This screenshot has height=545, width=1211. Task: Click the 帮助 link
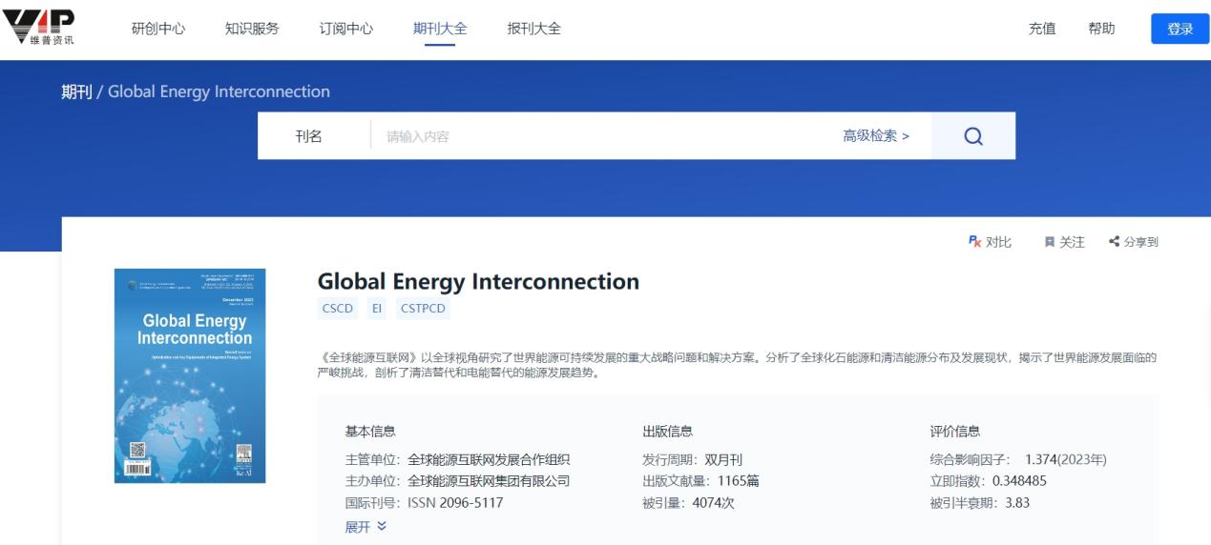(x=1101, y=29)
